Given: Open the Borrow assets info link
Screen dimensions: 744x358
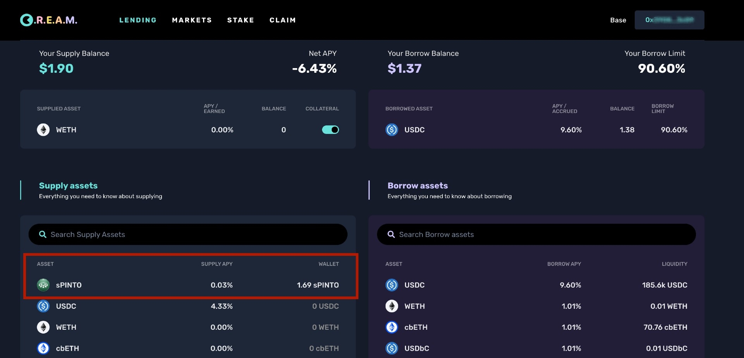Looking at the screenshot, I should [x=417, y=186].
